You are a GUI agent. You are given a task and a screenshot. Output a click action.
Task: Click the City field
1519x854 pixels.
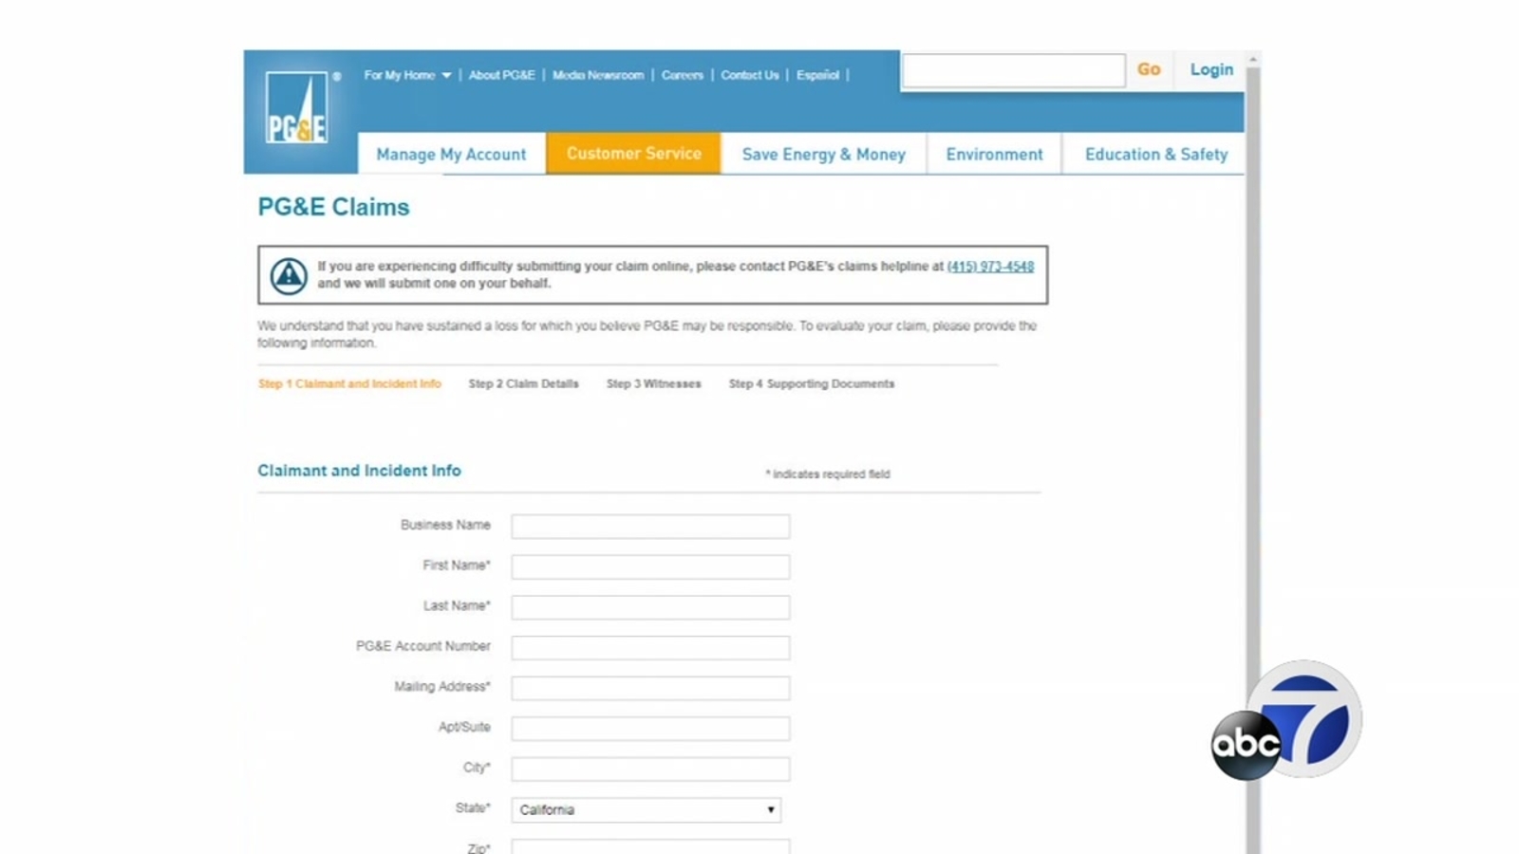pos(650,769)
